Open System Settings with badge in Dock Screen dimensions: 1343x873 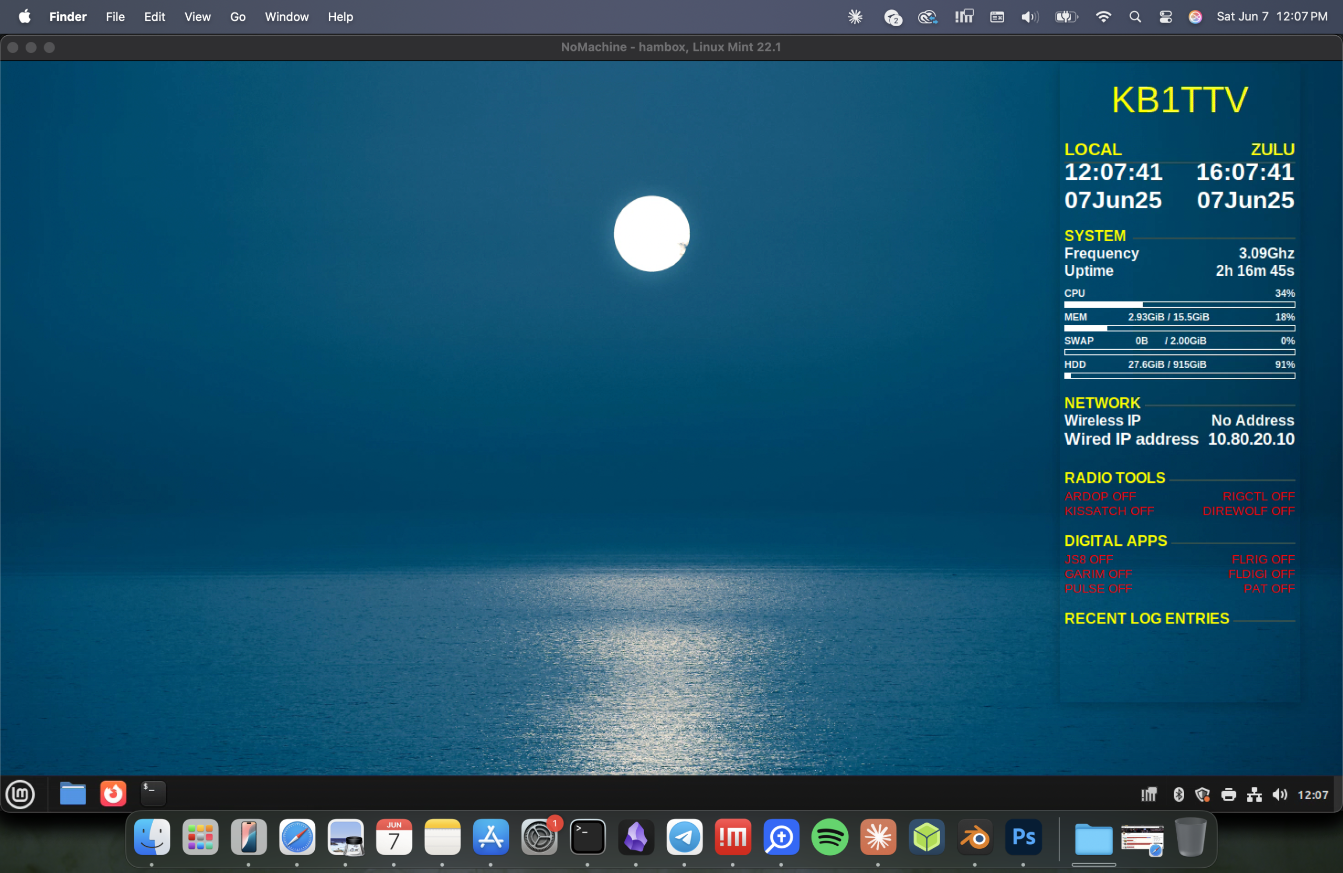pyautogui.click(x=539, y=837)
